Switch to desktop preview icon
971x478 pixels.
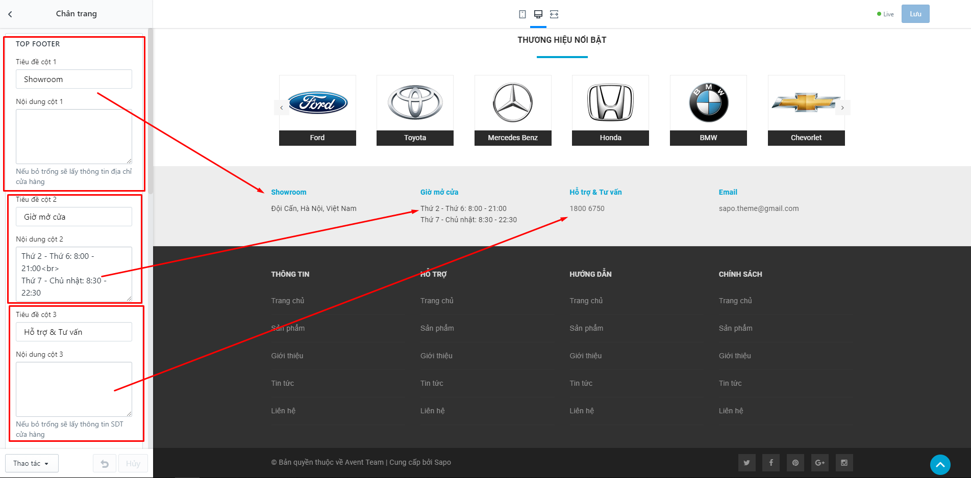(x=538, y=14)
